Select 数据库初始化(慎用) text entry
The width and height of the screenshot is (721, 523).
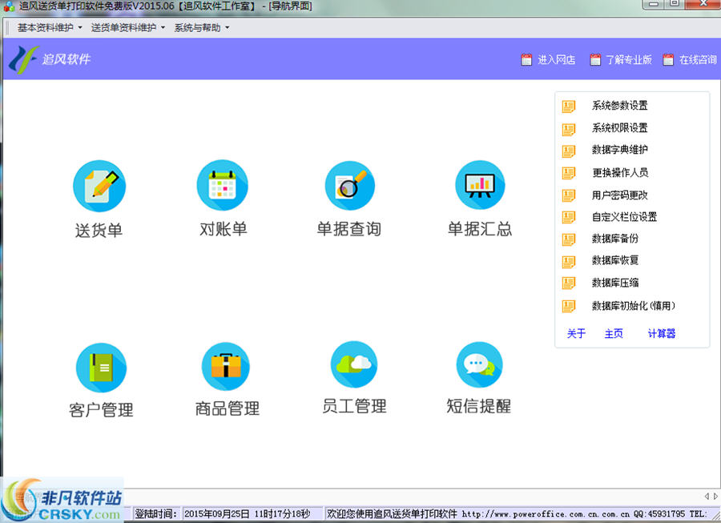click(x=633, y=306)
